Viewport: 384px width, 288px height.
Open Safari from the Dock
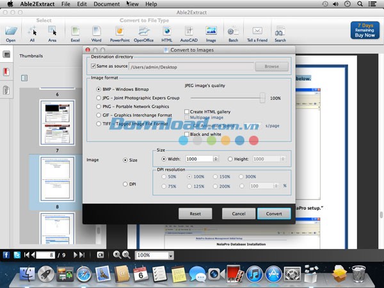click(x=84, y=275)
